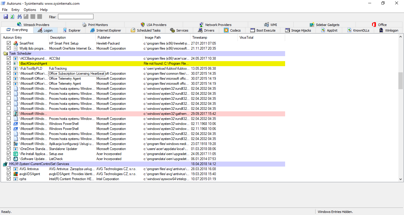
Task: Click the Print Monitors printer icon
Action: pos(84,25)
